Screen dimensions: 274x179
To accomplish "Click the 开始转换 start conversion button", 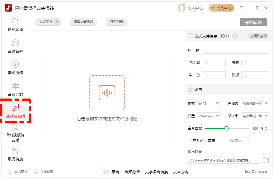I will [x=253, y=22].
